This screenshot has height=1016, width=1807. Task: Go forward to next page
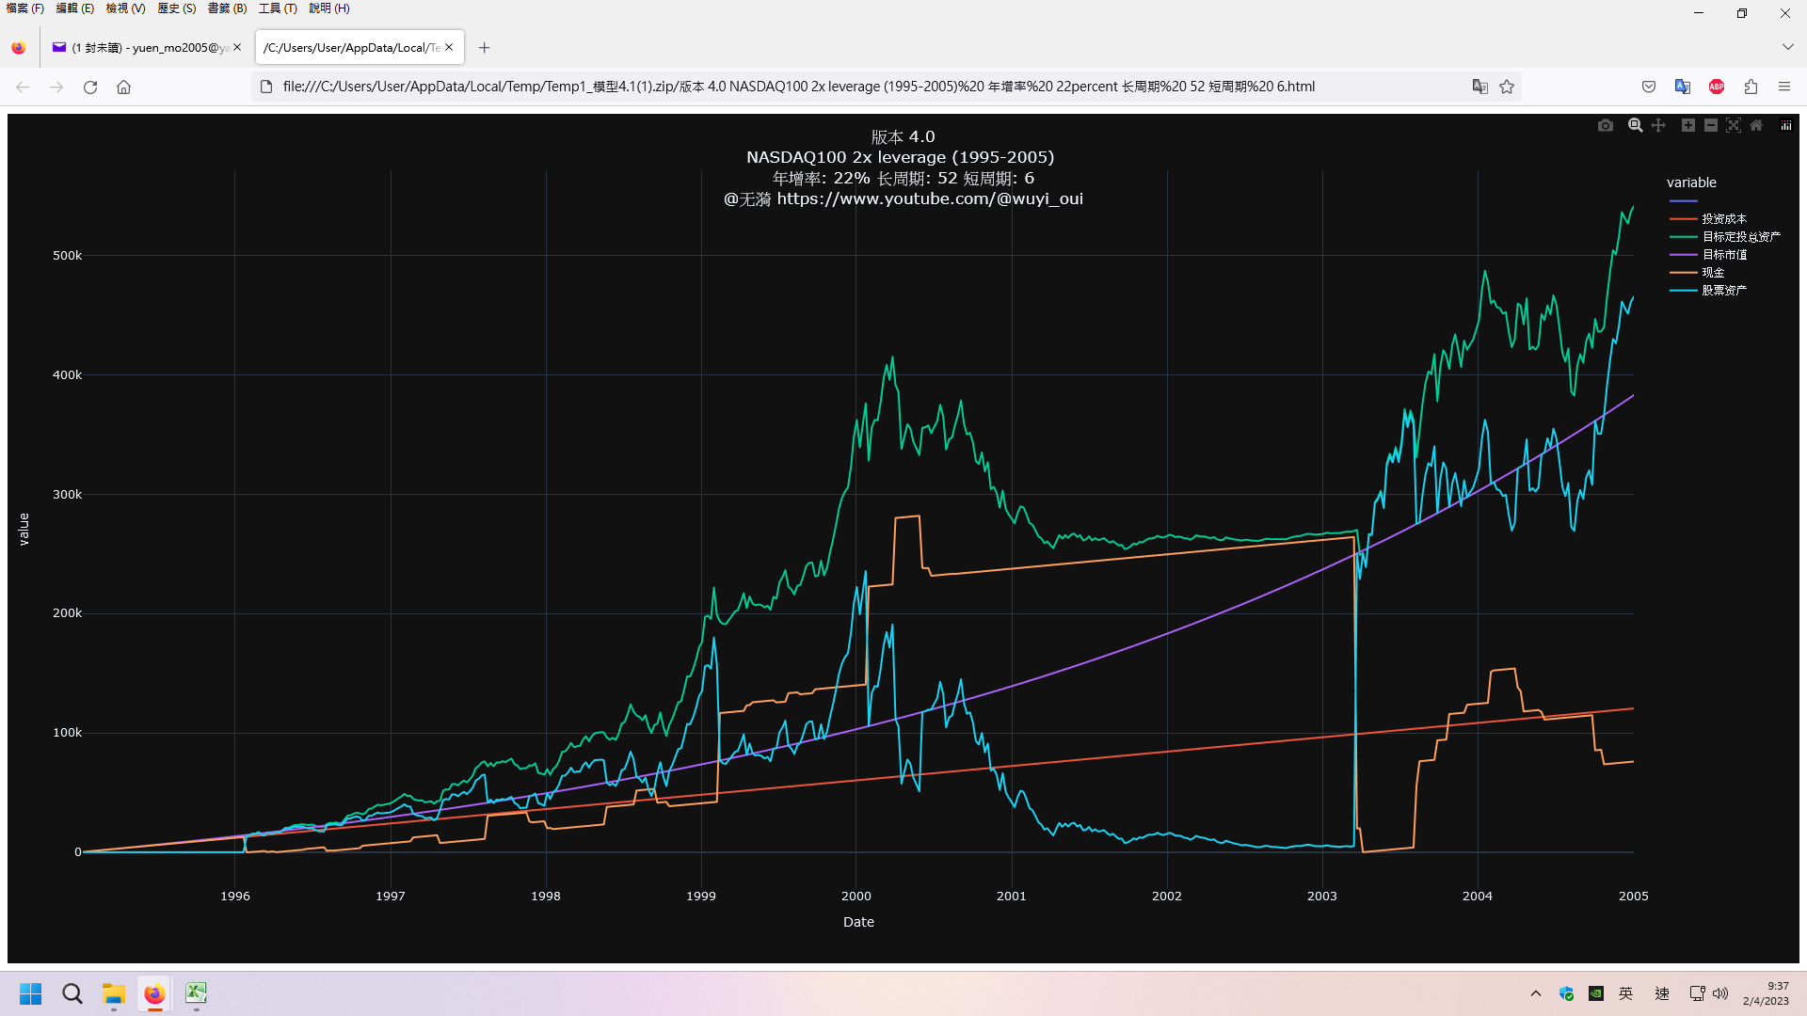click(x=56, y=87)
